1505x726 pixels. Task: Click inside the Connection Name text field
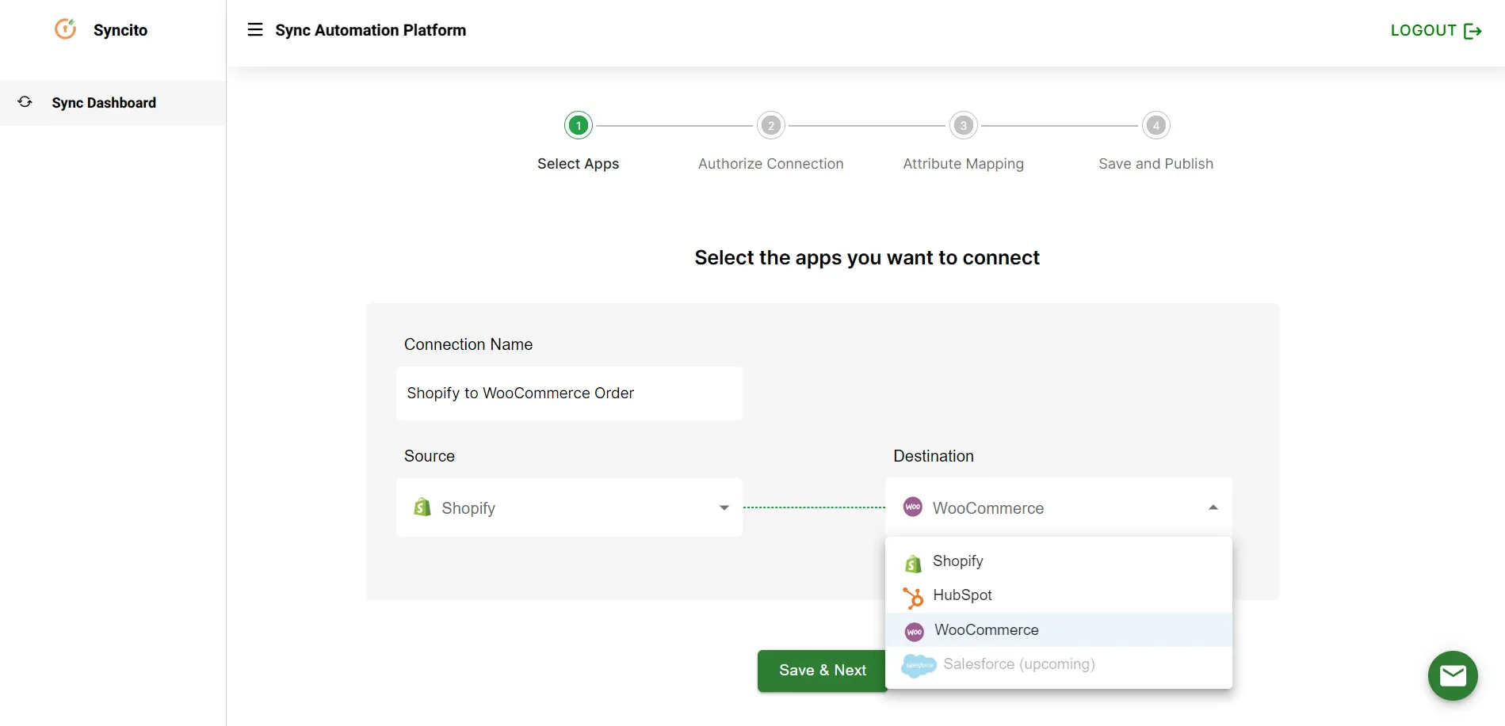tap(568, 393)
